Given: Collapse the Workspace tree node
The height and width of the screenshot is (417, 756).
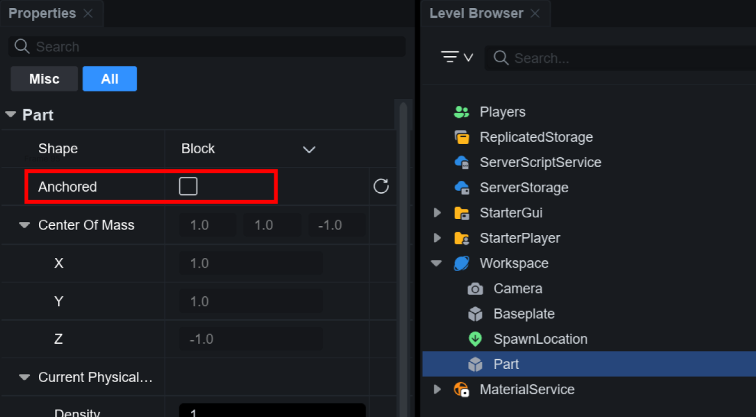Looking at the screenshot, I should [437, 264].
